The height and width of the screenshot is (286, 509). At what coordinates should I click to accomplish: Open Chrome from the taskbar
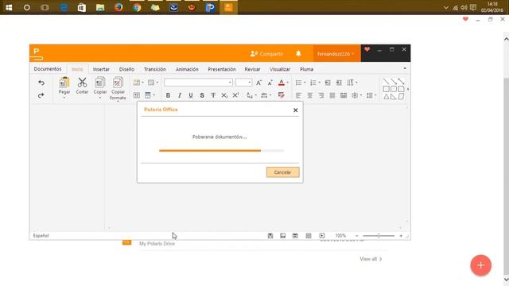click(137, 7)
